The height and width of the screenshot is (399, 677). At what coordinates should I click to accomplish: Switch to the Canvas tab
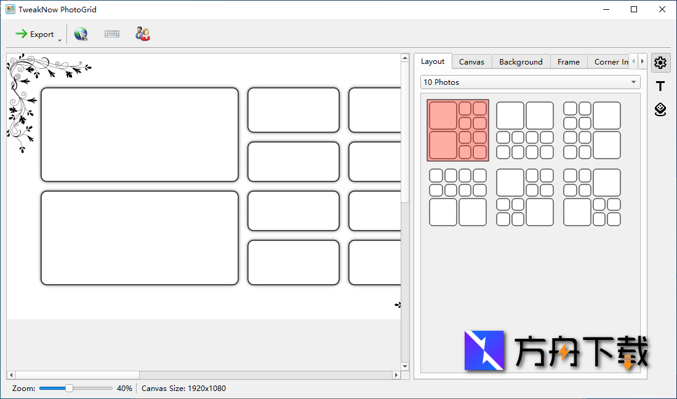[471, 61]
